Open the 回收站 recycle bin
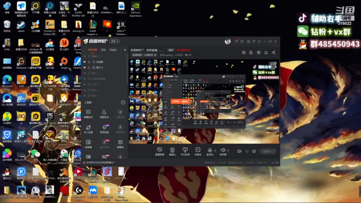 click(x=7, y=26)
